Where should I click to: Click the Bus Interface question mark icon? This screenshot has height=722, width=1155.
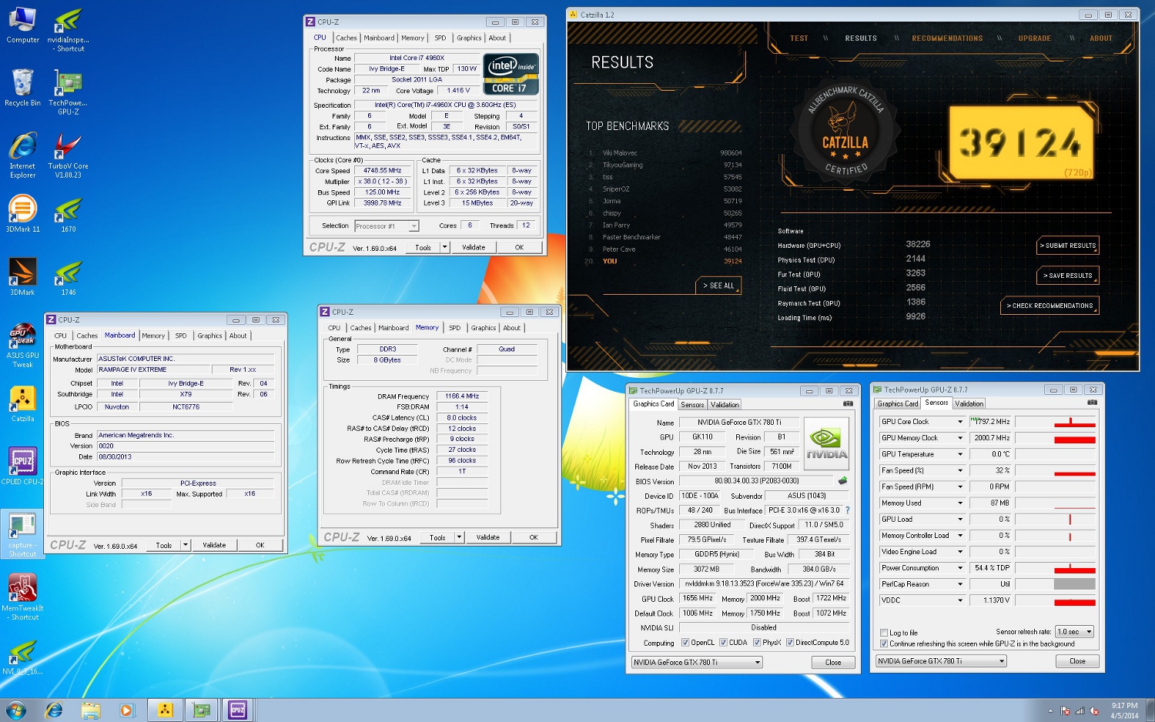click(848, 510)
